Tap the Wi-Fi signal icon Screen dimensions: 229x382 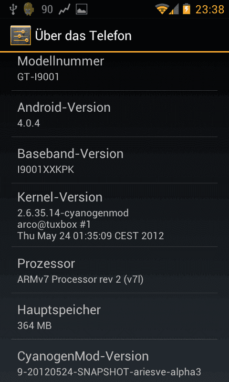click(x=162, y=10)
